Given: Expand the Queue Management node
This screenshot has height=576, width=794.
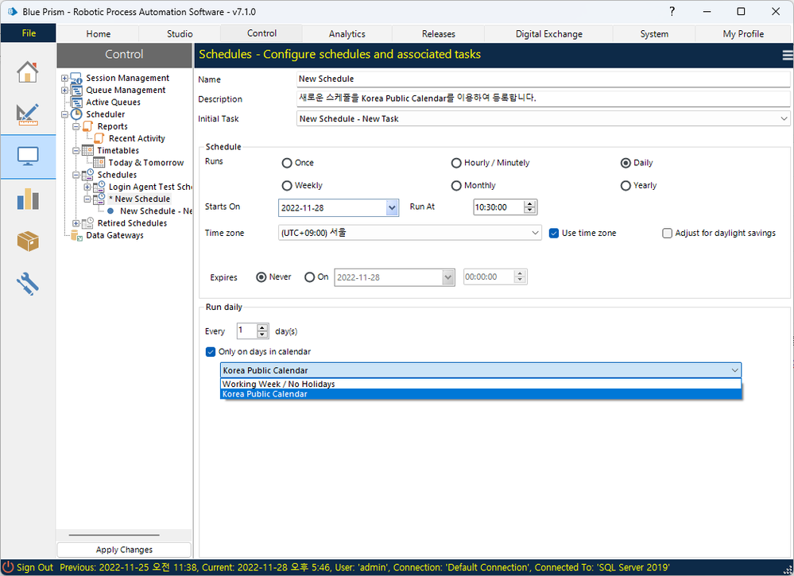Looking at the screenshot, I should [x=65, y=91].
